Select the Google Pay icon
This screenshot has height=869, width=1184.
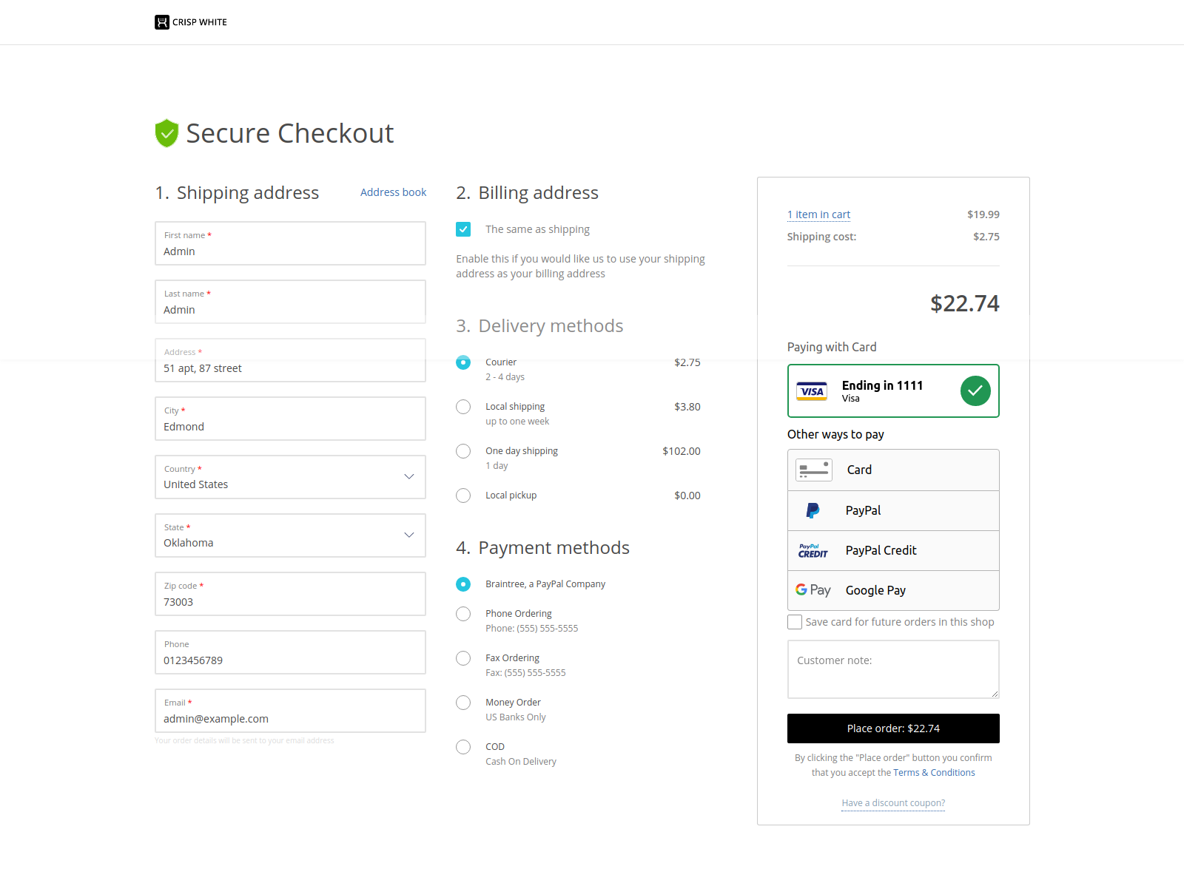click(813, 589)
